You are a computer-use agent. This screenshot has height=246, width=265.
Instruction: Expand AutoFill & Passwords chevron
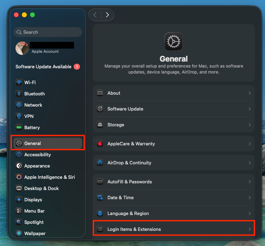point(249,182)
